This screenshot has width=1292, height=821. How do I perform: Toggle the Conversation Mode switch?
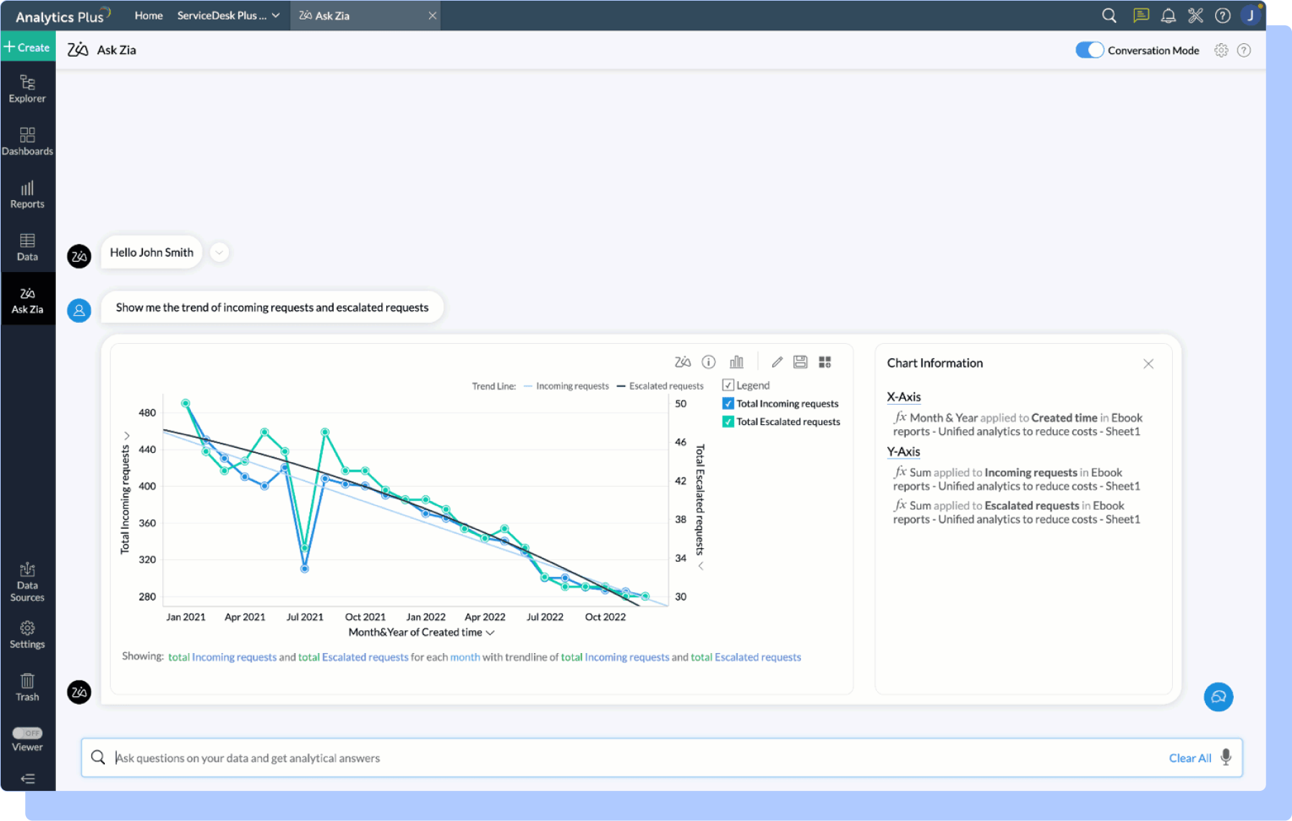(1088, 50)
